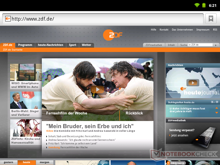Open 'Mein Bruder, sein Erbe und ich' headline
Screen dimensions: 220x165
[x=90, y=126]
